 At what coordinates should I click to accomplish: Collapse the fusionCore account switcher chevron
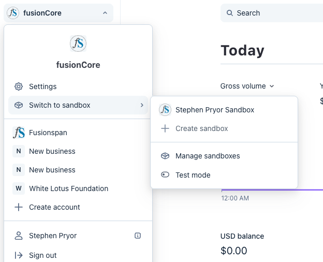pos(105,13)
